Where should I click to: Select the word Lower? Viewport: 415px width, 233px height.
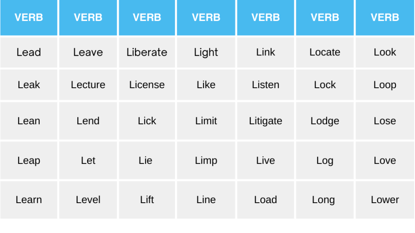click(385, 200)
